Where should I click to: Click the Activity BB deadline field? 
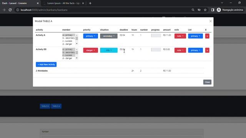coord(122,49)
